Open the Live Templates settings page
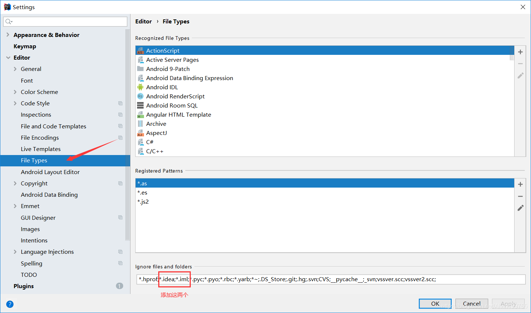This screenshot has height=313, width=531. click(x=41, y=149)
